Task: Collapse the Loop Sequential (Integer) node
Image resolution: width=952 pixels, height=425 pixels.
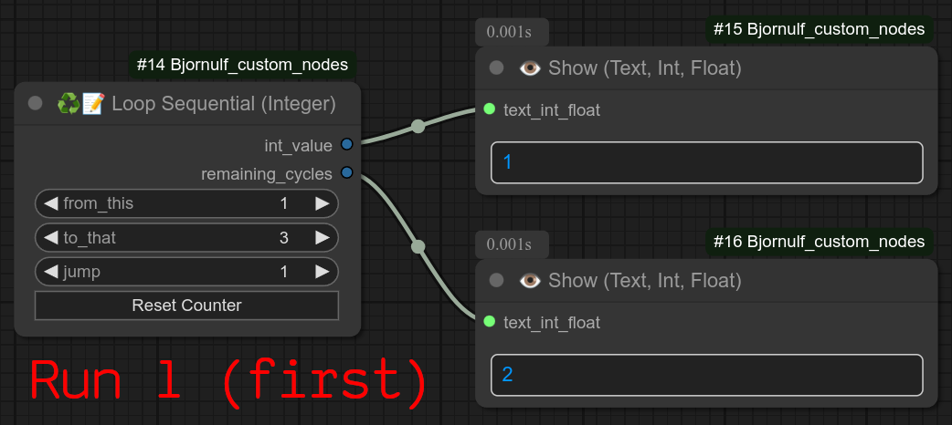Action: click(x=36, y=104)
